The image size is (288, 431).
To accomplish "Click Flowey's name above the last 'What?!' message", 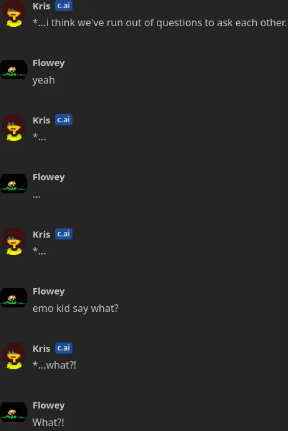I will [49, 405].
